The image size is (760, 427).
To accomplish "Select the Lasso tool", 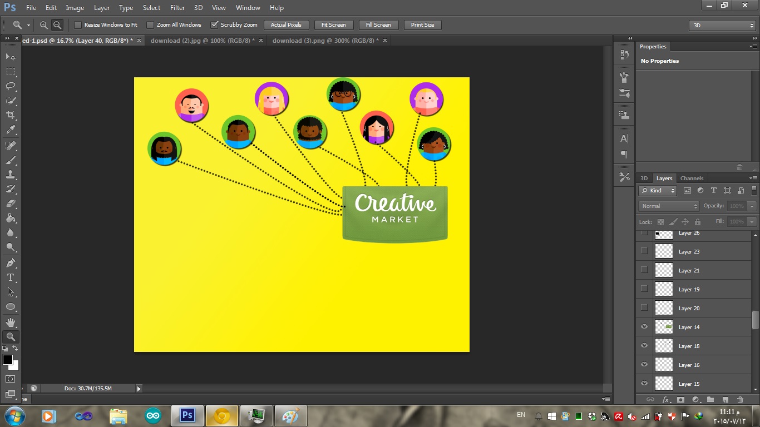I will point(11,86).
